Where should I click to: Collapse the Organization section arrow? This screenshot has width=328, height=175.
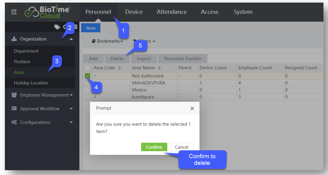coord(71,39)
